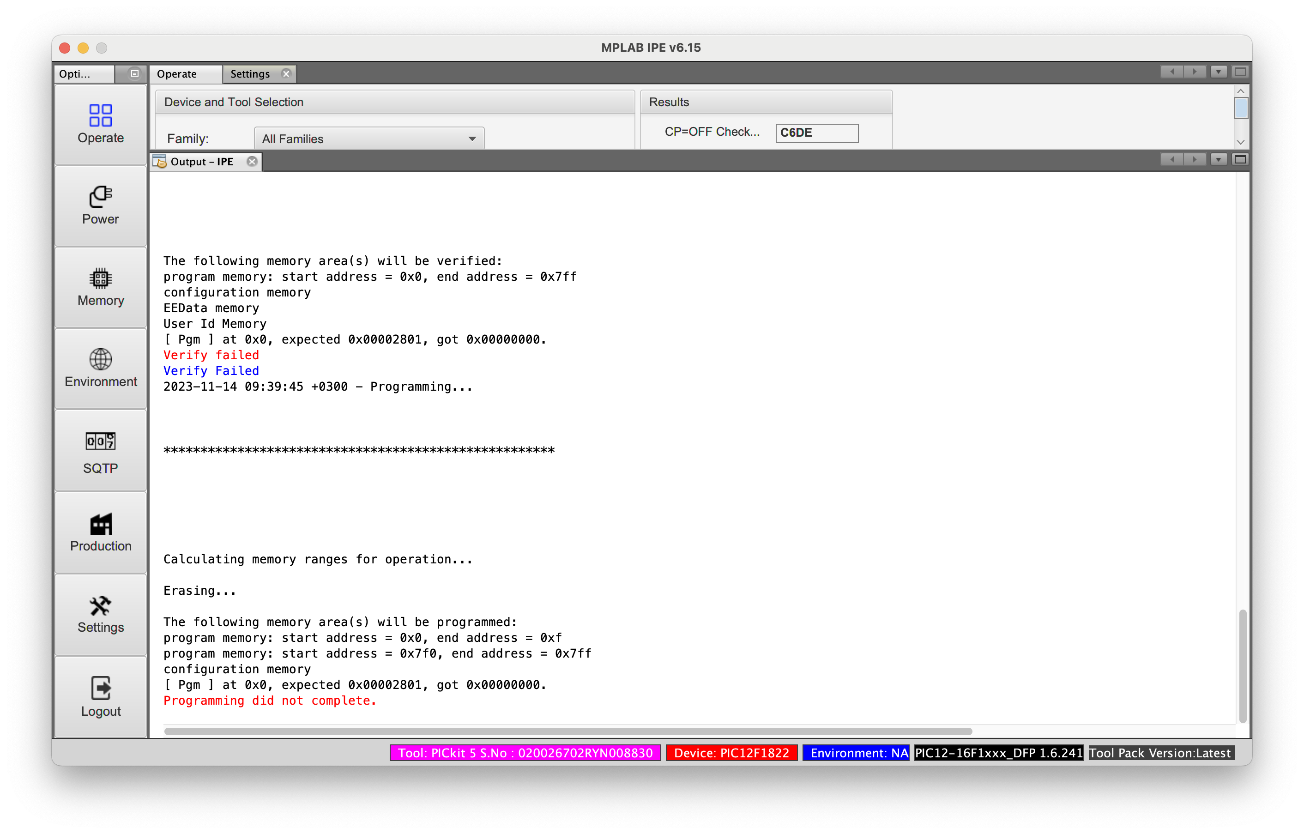This screenshot has height=834, width=1304.
Task: Open the Output panel tab list dropdown
Action: pyautogui.click(x=1219, y=159)
